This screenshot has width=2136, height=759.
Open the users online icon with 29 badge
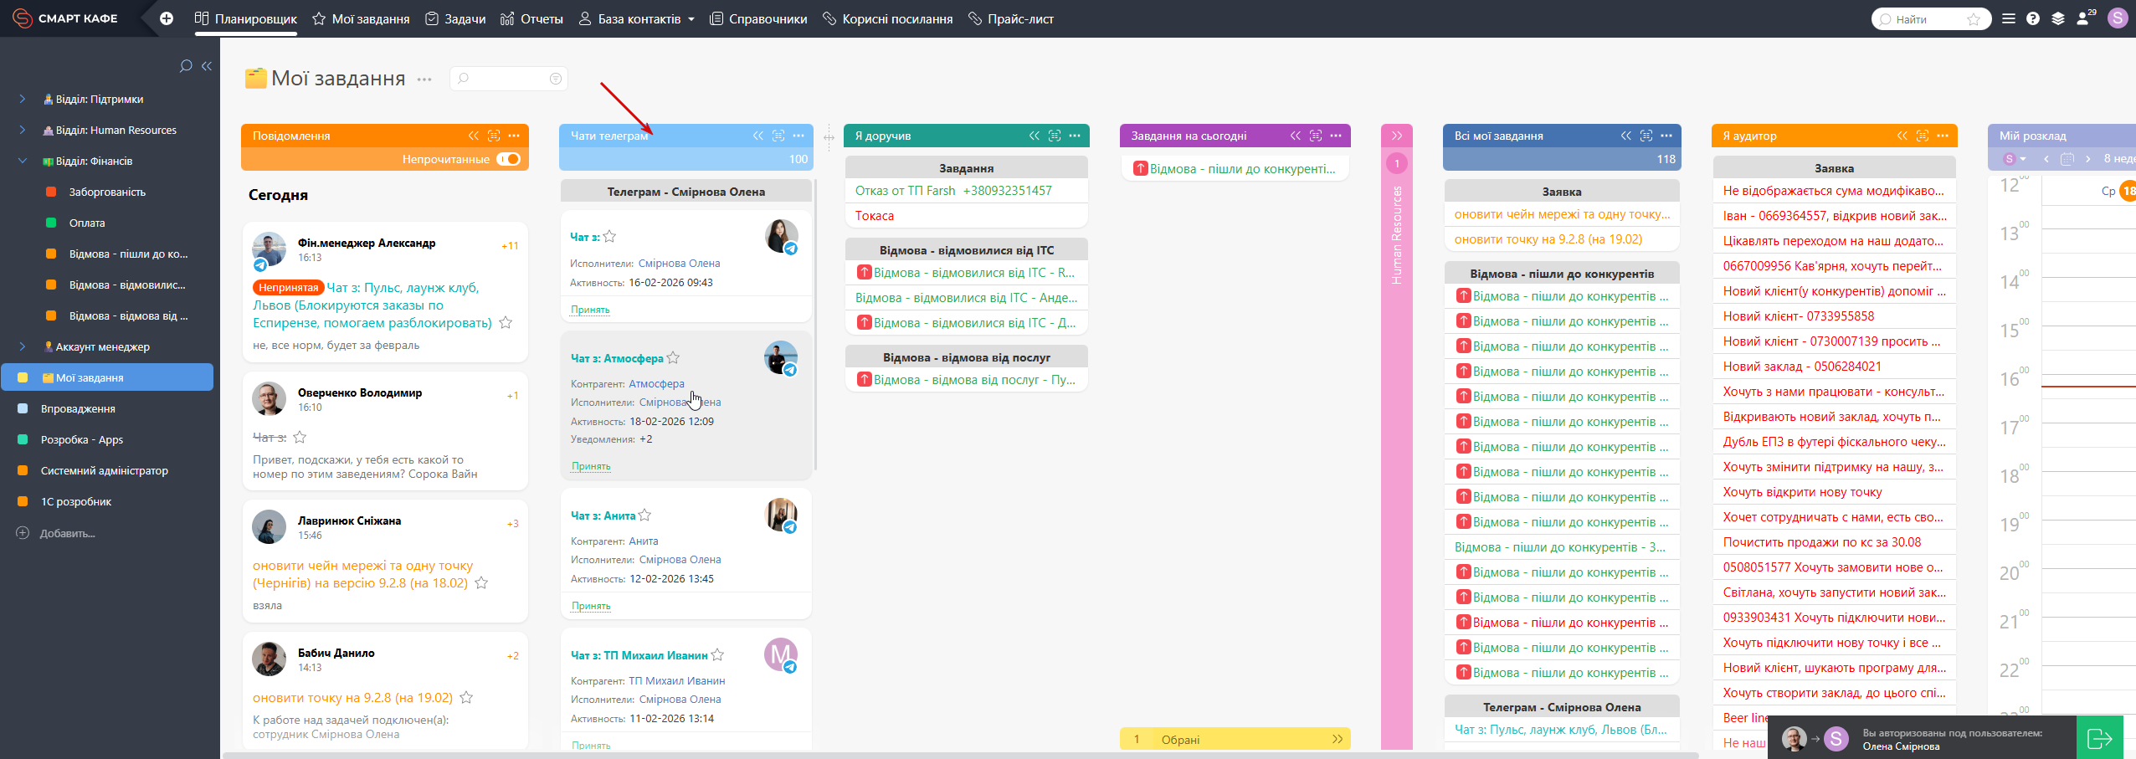tap(2084, 18)
